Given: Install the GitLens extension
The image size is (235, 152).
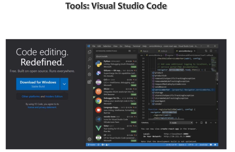Looking at the screenshot, I should click(134, 76).
